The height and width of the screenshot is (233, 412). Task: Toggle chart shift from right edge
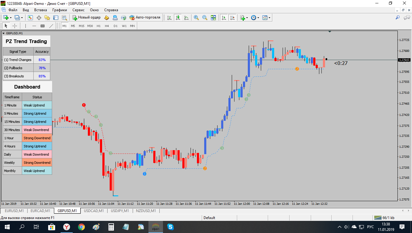(x=232, y=18)
